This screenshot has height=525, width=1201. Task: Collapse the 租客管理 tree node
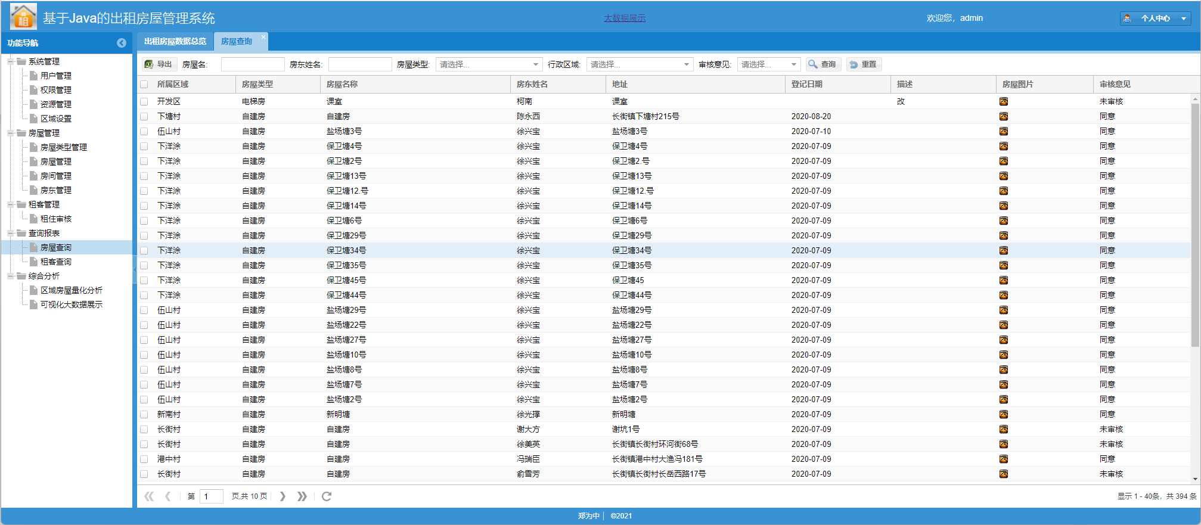(x=11, y=204)
